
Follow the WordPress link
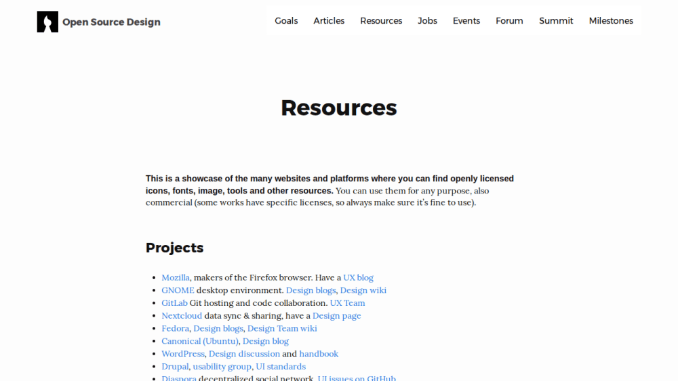coord(183,354)
